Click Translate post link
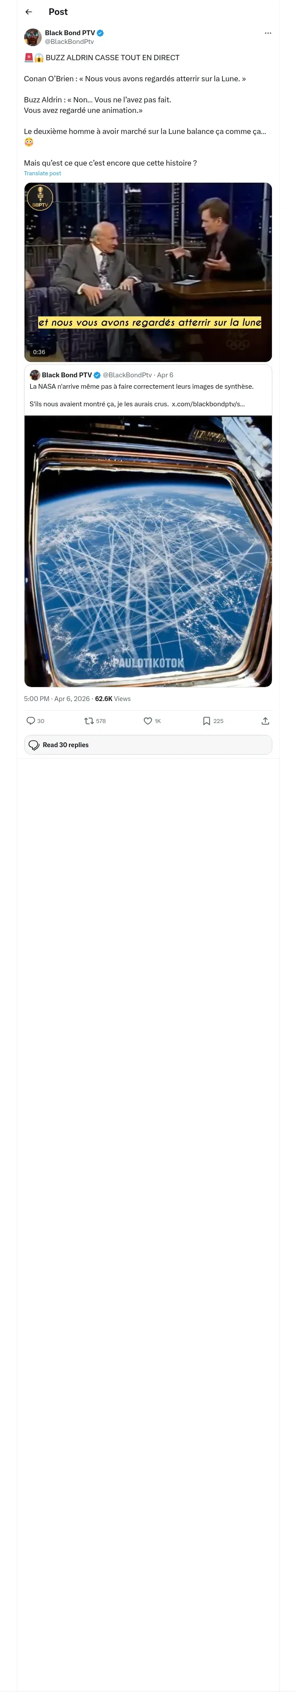This screenshot has width=296, height=1692. [43, 174]
